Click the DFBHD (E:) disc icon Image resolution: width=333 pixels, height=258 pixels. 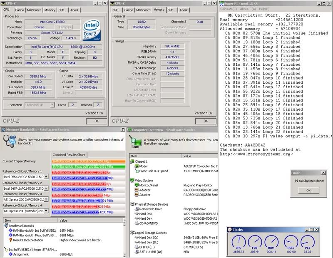coord(137,247)
